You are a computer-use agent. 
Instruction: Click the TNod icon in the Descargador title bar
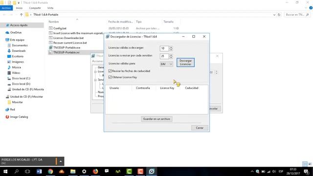tap(108, 37)
